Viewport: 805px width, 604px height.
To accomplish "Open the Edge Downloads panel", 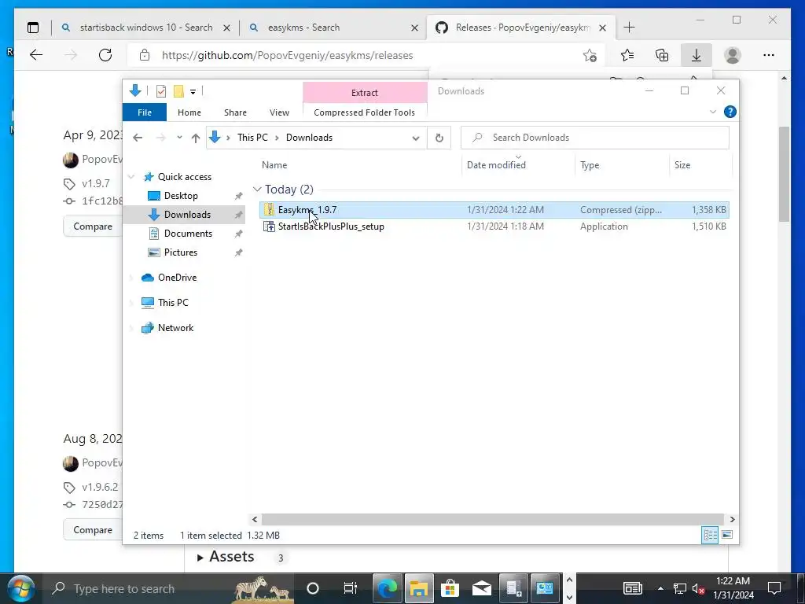I will pyautogui.click(x=697, y=55).
